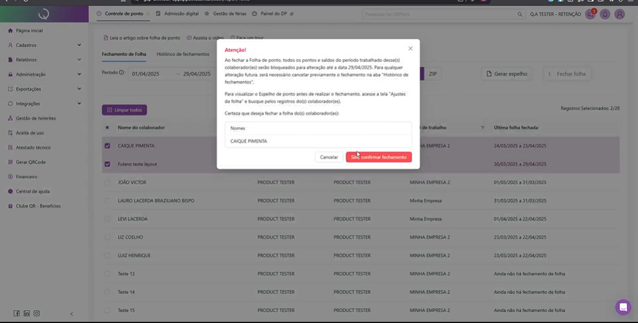Click Sim, confirmar fechamento button
Screen dimensions: 638x323
378,157
